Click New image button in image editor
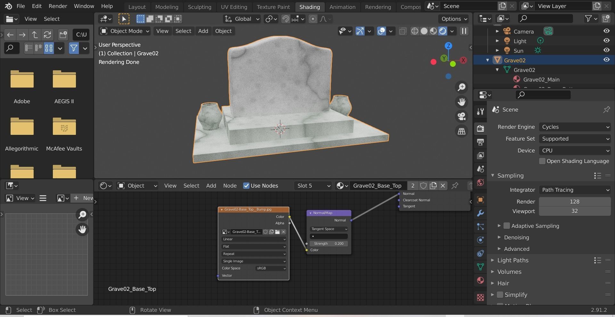Screen dimensions: 615x317 pos(83,198)
